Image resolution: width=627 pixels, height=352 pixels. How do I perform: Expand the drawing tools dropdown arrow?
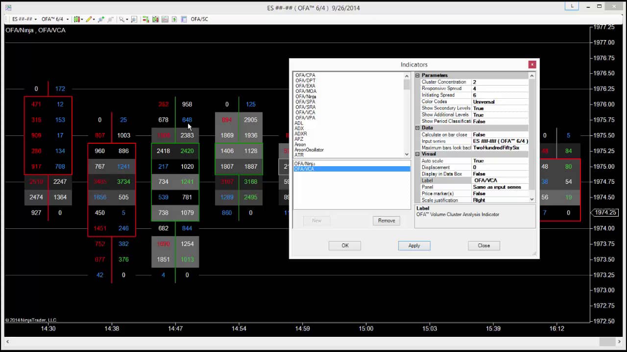pos(94,20)
